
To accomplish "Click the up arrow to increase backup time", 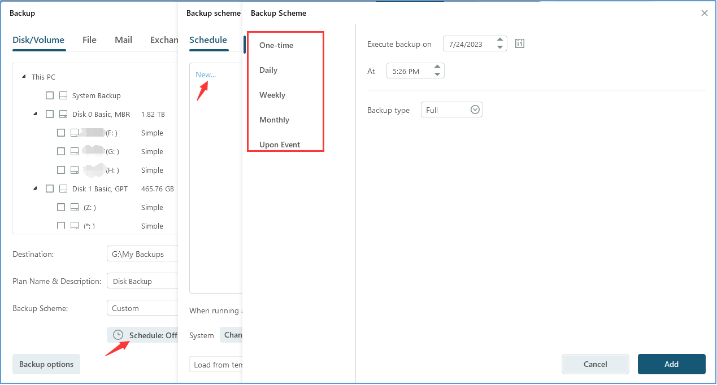I will pos(437,67).
